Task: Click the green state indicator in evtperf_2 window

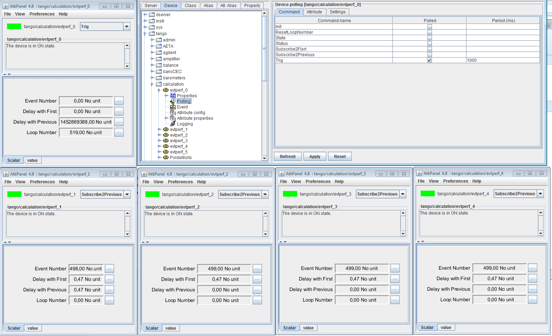Action: click(152, 194)
